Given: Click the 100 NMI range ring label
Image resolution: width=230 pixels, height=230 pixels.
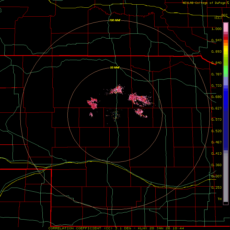Looking at the screenshot, I should [x=115, y=20].
